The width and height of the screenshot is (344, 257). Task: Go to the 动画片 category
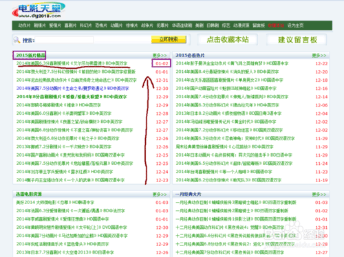click(116, 25)
